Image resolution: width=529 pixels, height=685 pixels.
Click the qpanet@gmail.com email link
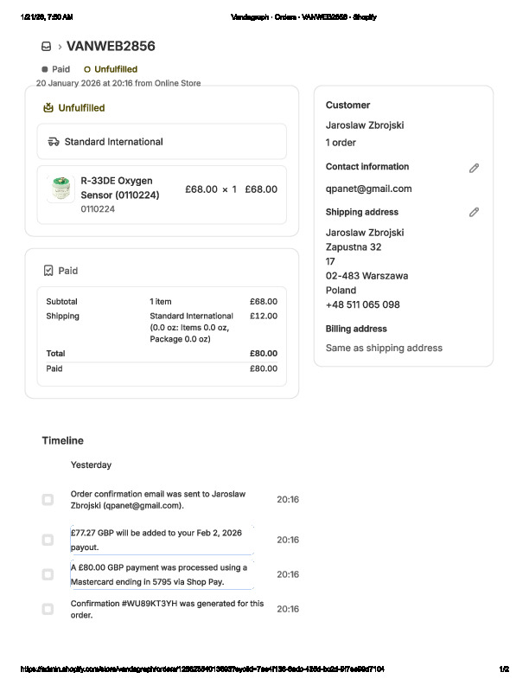368,189
